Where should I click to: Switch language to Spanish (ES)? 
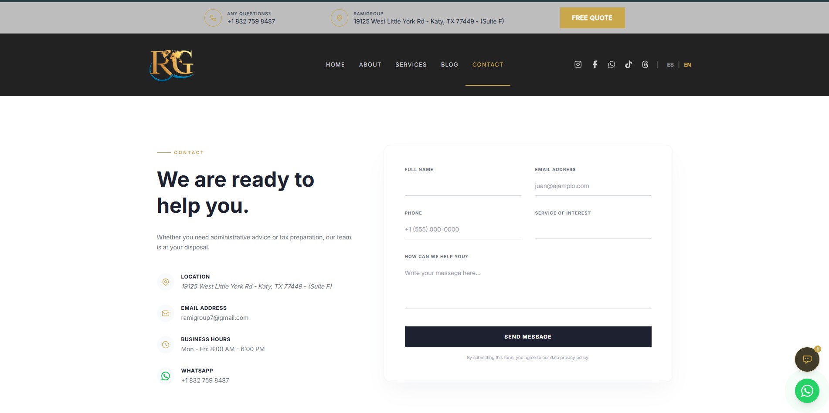(x=670, y=65)
